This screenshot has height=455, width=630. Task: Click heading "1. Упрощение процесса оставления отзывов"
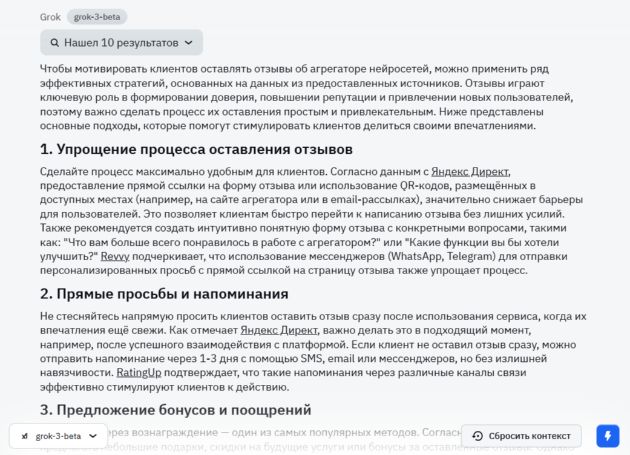pyautogui.click(x=196, y=149)
